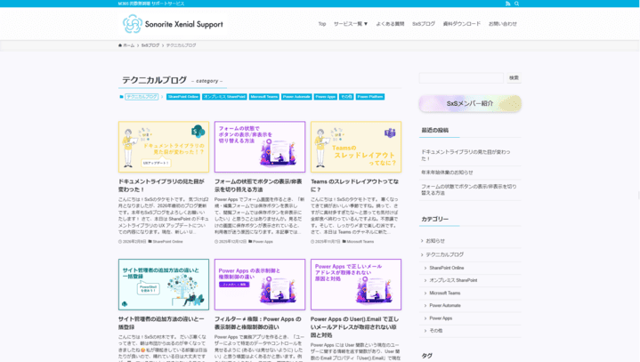Click SxSブログ in the breadcrumb
This screenshot has height=362, width=640.
(x=150, y=45)
